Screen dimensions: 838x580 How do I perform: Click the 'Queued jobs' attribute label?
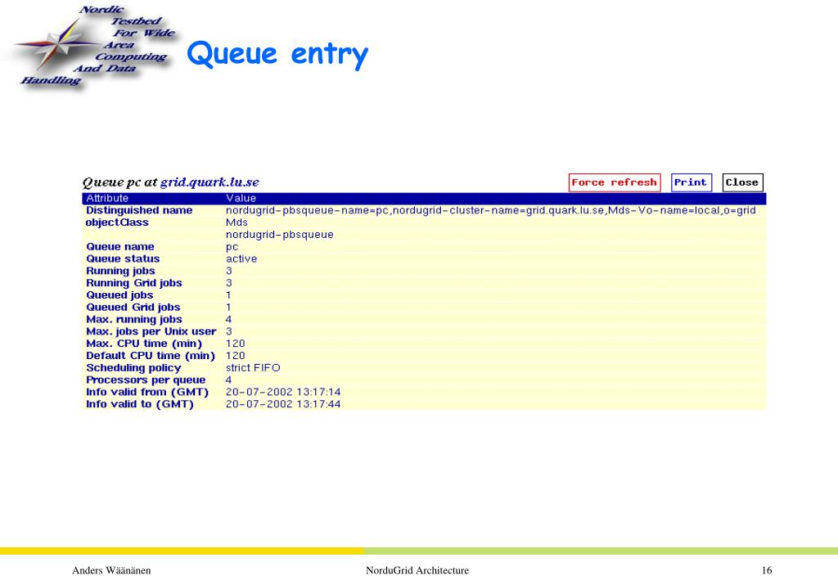point(119,295)
